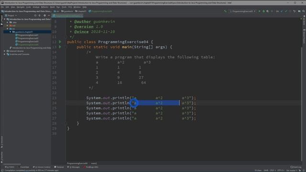Click the chapter01 breadcrumb in navigation bar
306x172 pixels.
tap(81, 11)
